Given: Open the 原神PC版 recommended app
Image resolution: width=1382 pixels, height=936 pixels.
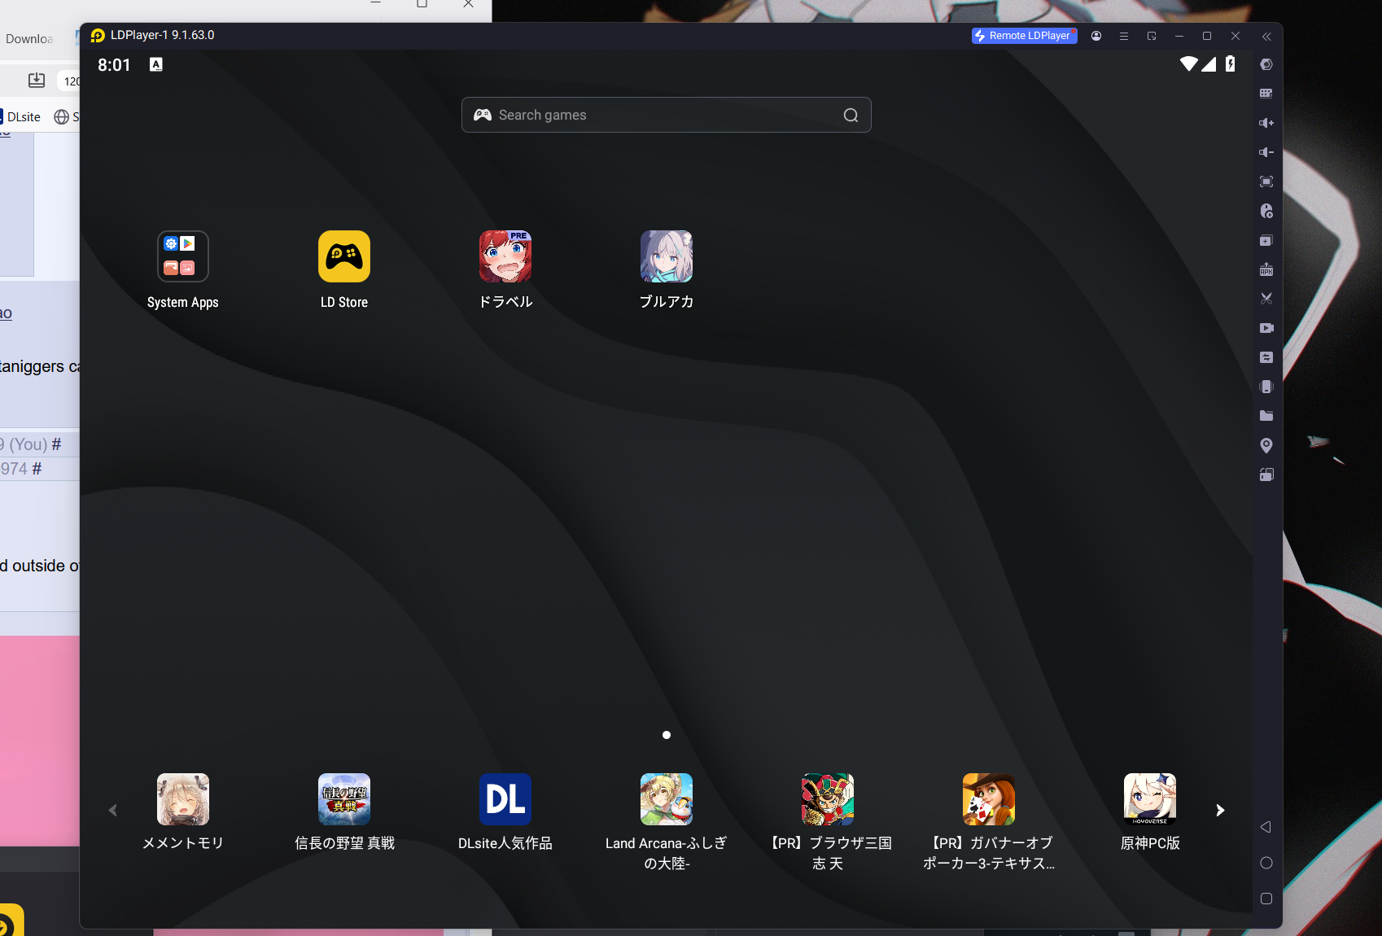Looking at the screenshot, I should tap(1150, 799).
